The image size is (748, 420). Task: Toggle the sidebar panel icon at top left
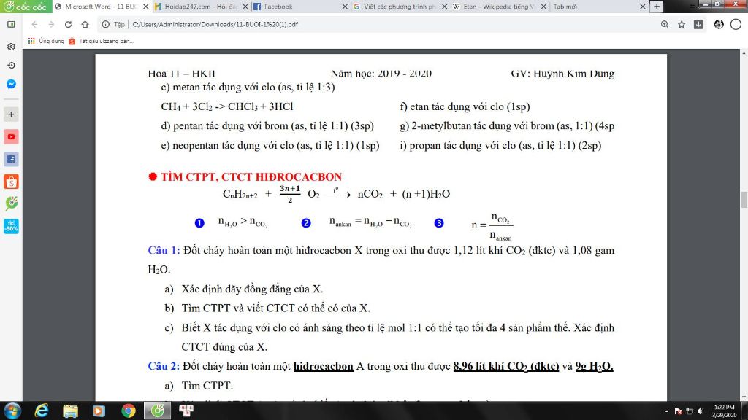click(11, 24)
